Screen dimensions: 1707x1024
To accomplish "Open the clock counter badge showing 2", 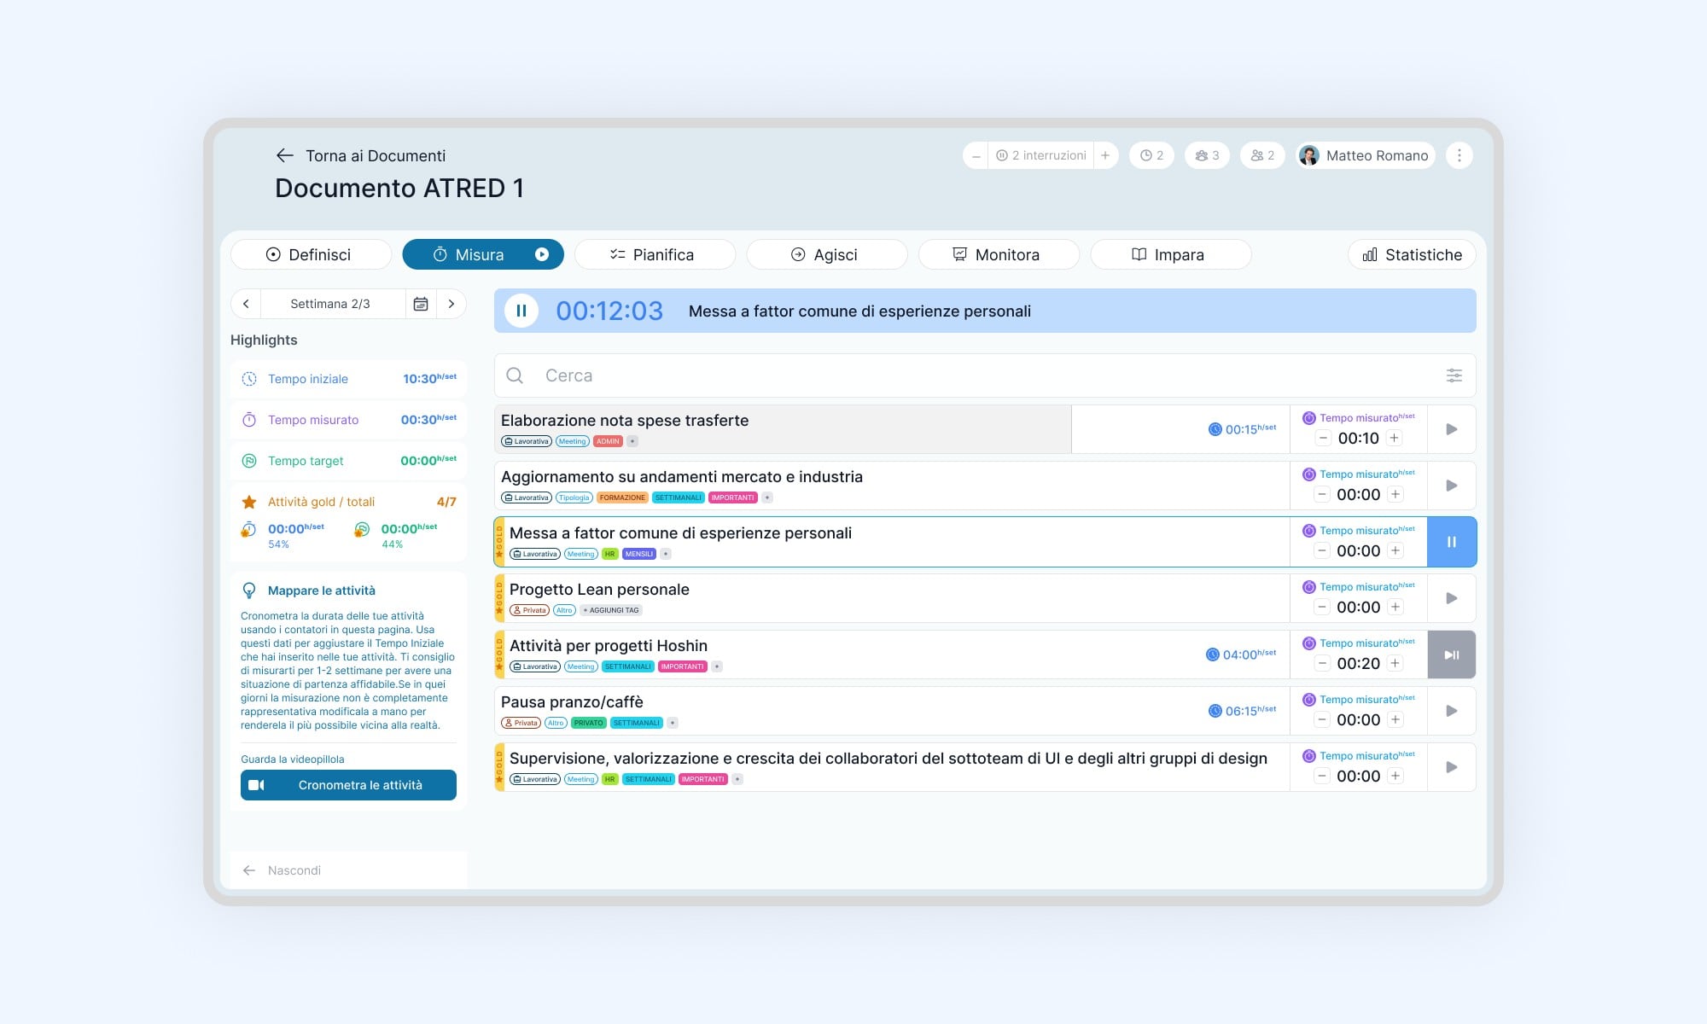I will coord(1151,155).
